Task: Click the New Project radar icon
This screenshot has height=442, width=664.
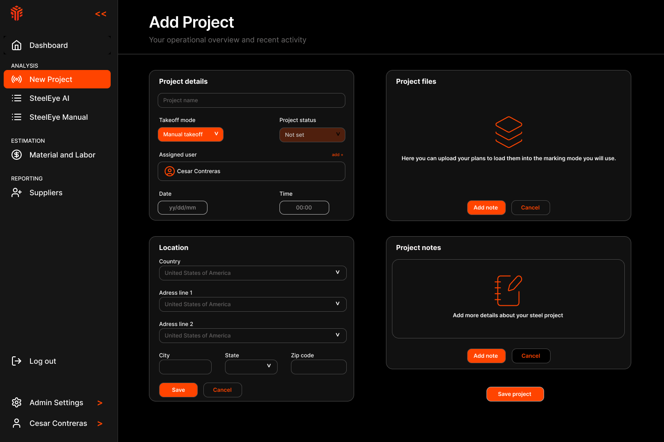Action: tap(17, 79)
